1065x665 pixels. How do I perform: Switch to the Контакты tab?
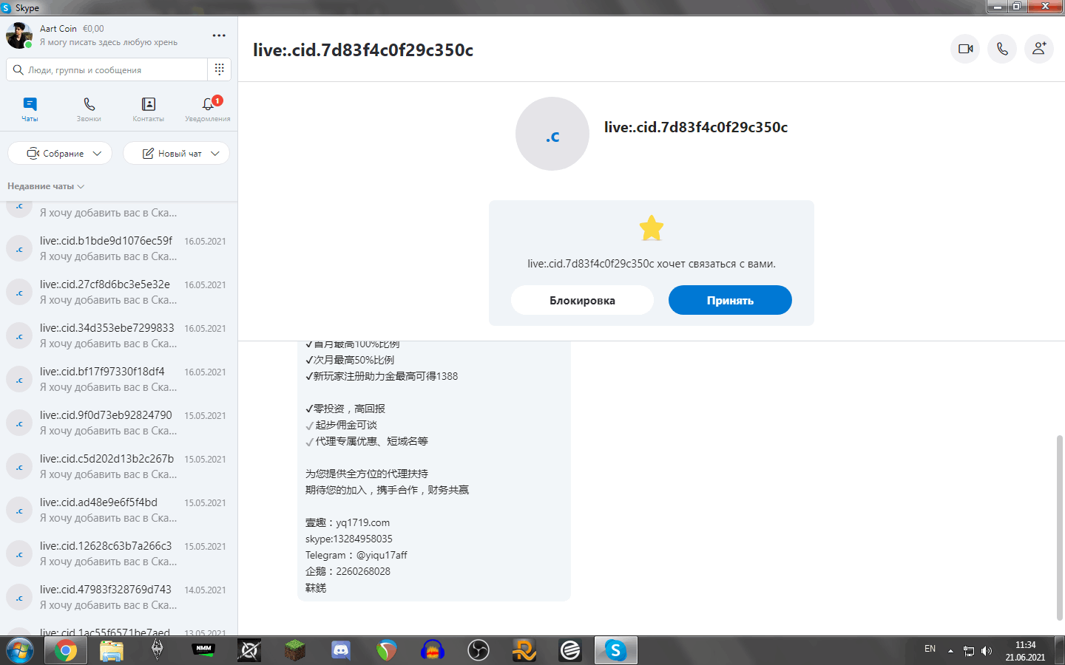[149, 109]
